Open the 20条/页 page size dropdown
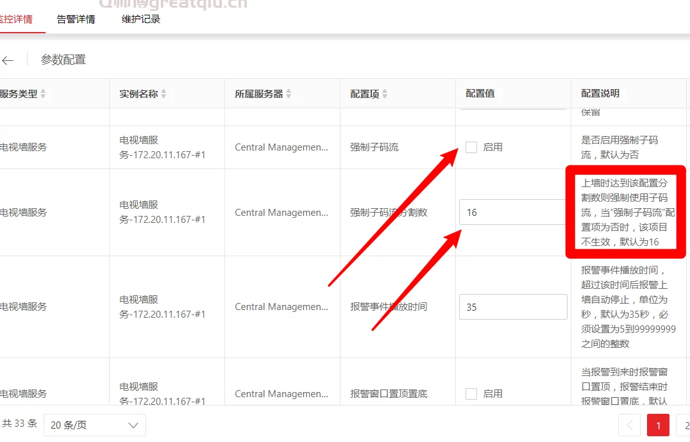690x442 pixels. click(x=95, y=425)
